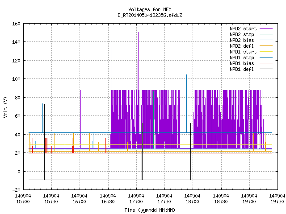Click the 20 y-axis tick value
Image resolution: width=286 pixels, height=214 pixels.
pos(17,153)
